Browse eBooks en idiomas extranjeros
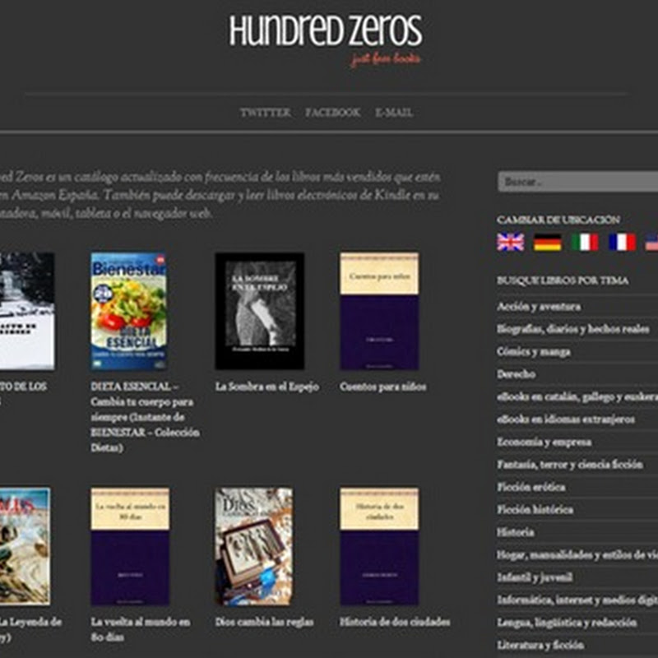The height and width of the screenshot is (658, 658). [x=566, y=419]
